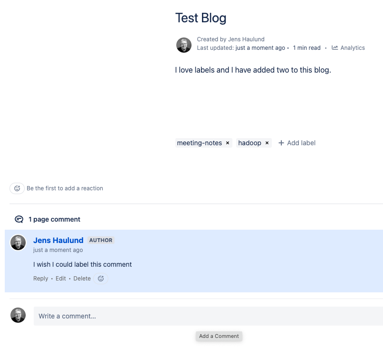Delete the comment

pos(82,279)
